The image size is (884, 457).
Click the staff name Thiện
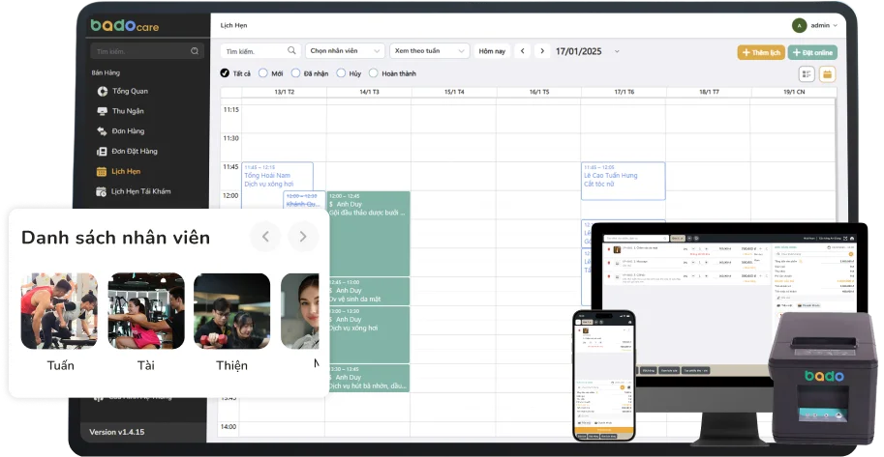[231, 366]
